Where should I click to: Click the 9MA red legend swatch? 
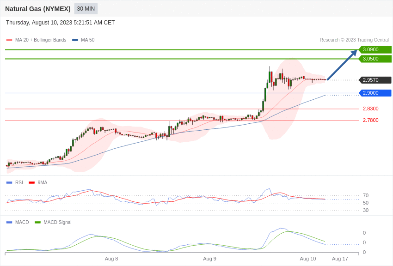point(31,183)
